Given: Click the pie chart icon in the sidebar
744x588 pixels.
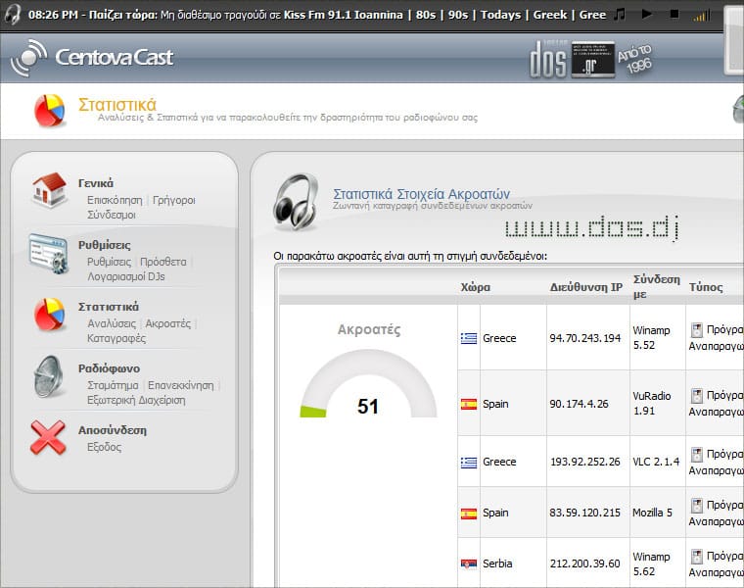Looking at the screenshot, I should pyautogui.click(x=48, y=315).
